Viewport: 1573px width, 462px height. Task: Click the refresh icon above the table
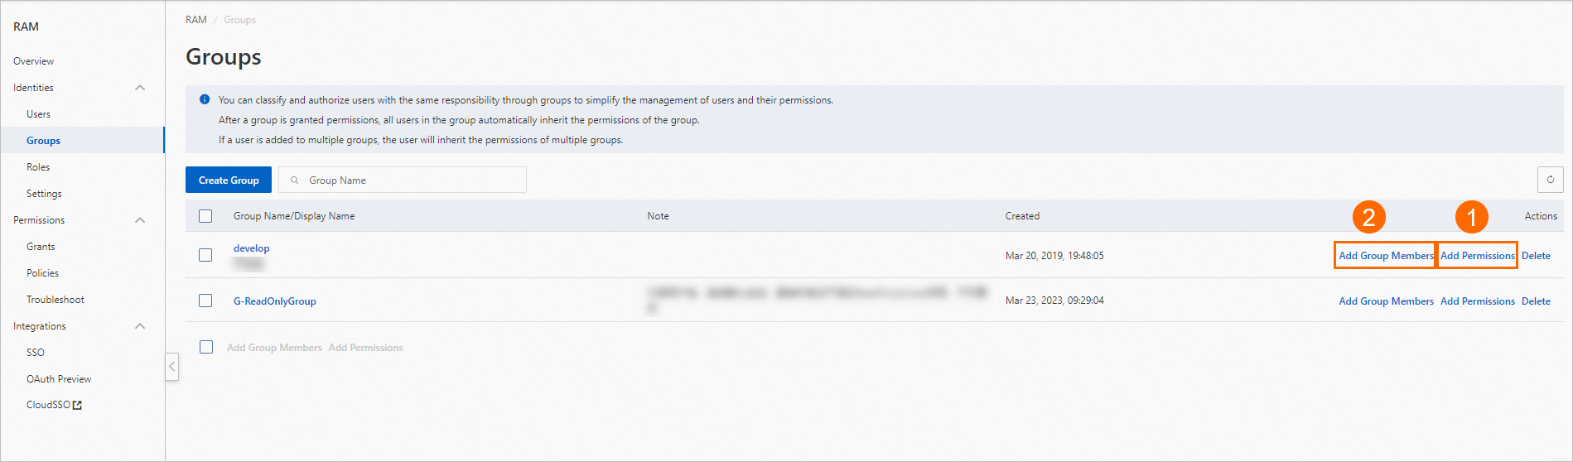[1550, 180]
